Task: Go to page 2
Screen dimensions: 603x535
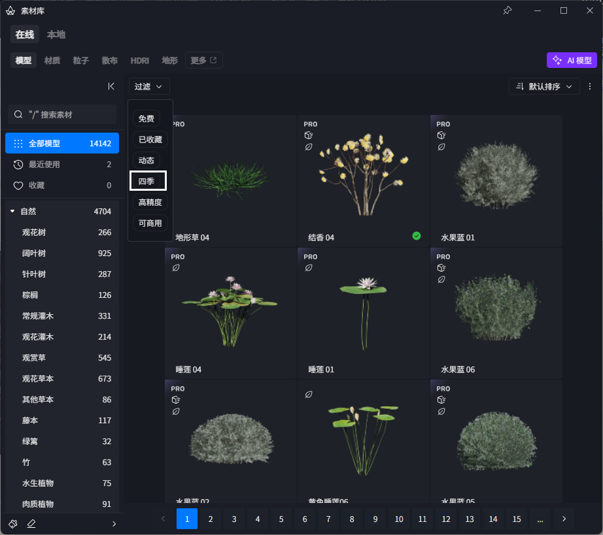Action: point(211,519)
